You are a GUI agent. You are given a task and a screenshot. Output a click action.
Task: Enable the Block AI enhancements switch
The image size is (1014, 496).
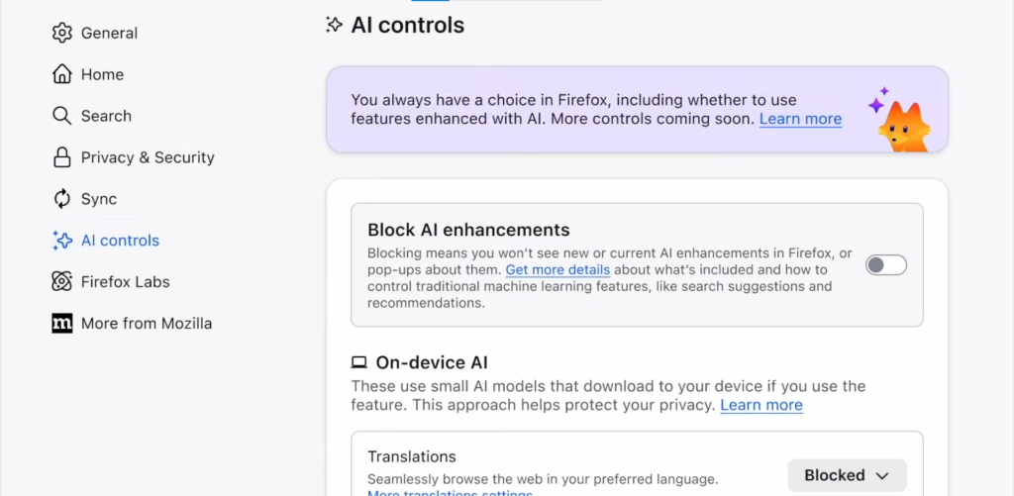[885, 265]
